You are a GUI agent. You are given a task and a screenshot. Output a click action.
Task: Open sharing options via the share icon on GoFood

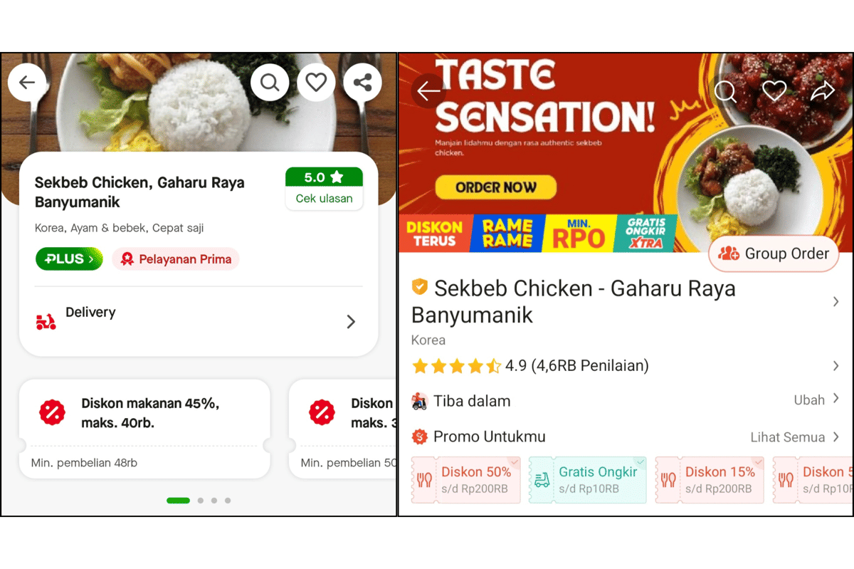pos(363,82)
